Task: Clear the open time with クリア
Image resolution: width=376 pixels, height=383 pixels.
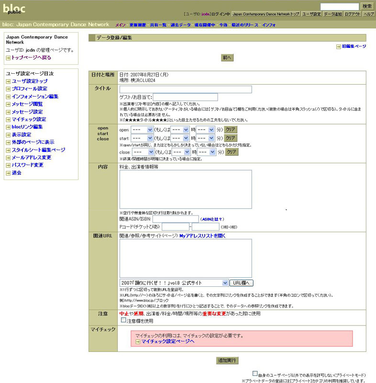Action: point(230,130)
